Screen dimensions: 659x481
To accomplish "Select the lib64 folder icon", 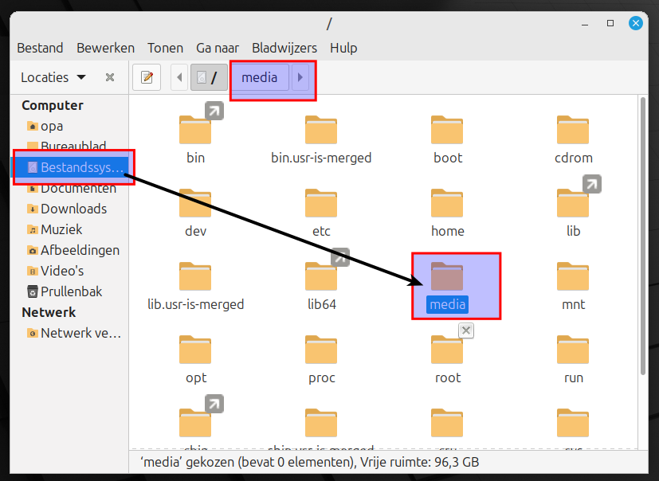I will click(321, 276).
